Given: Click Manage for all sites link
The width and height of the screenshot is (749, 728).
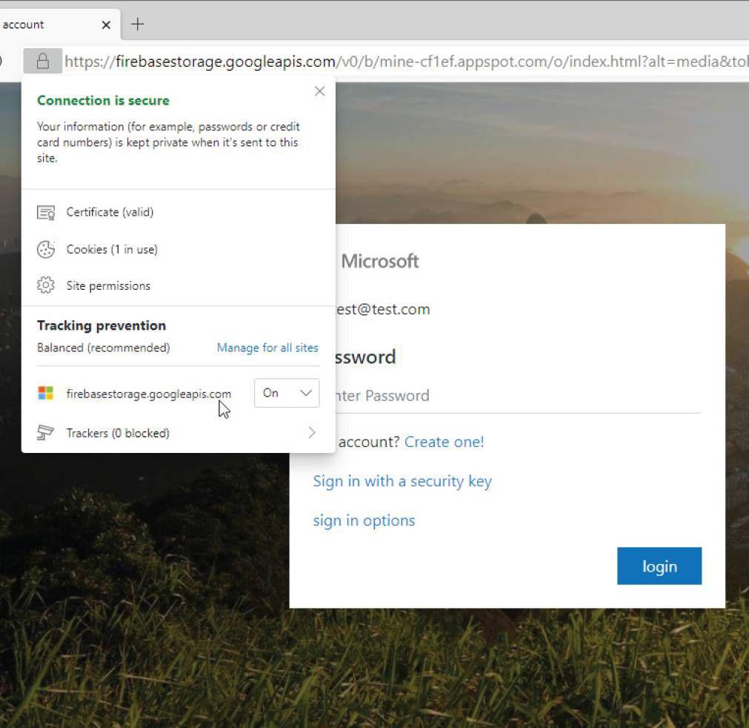Looking at the screenshot, I should [267, 348].
